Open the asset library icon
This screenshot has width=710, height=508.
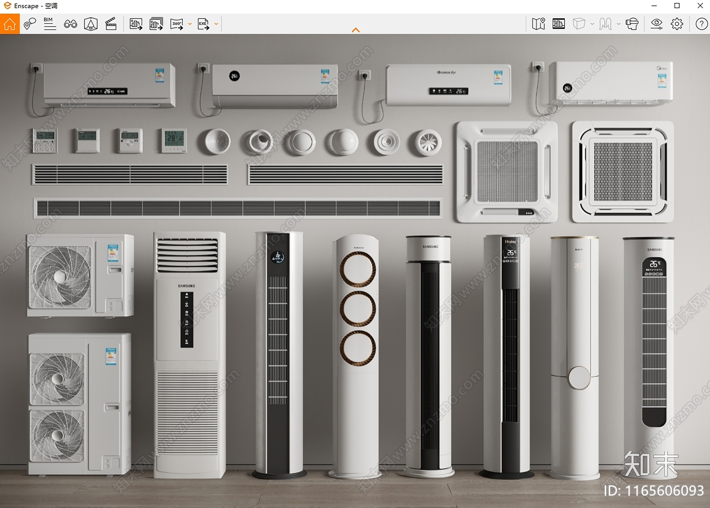(559, 24)
